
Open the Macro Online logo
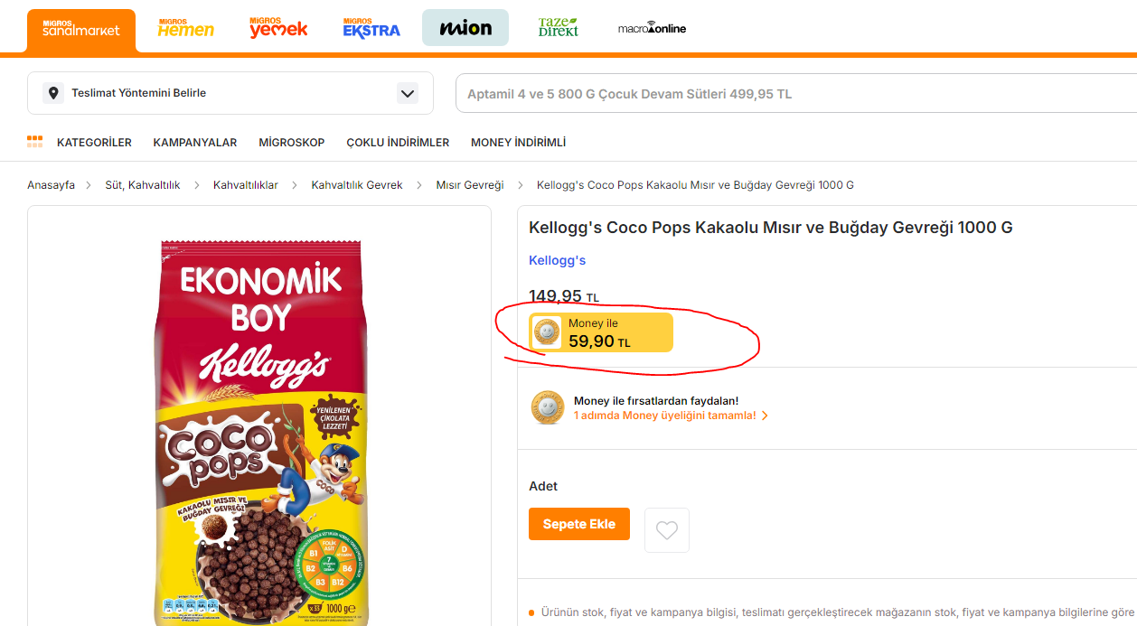pyautogui.click(x=652, y=28)
